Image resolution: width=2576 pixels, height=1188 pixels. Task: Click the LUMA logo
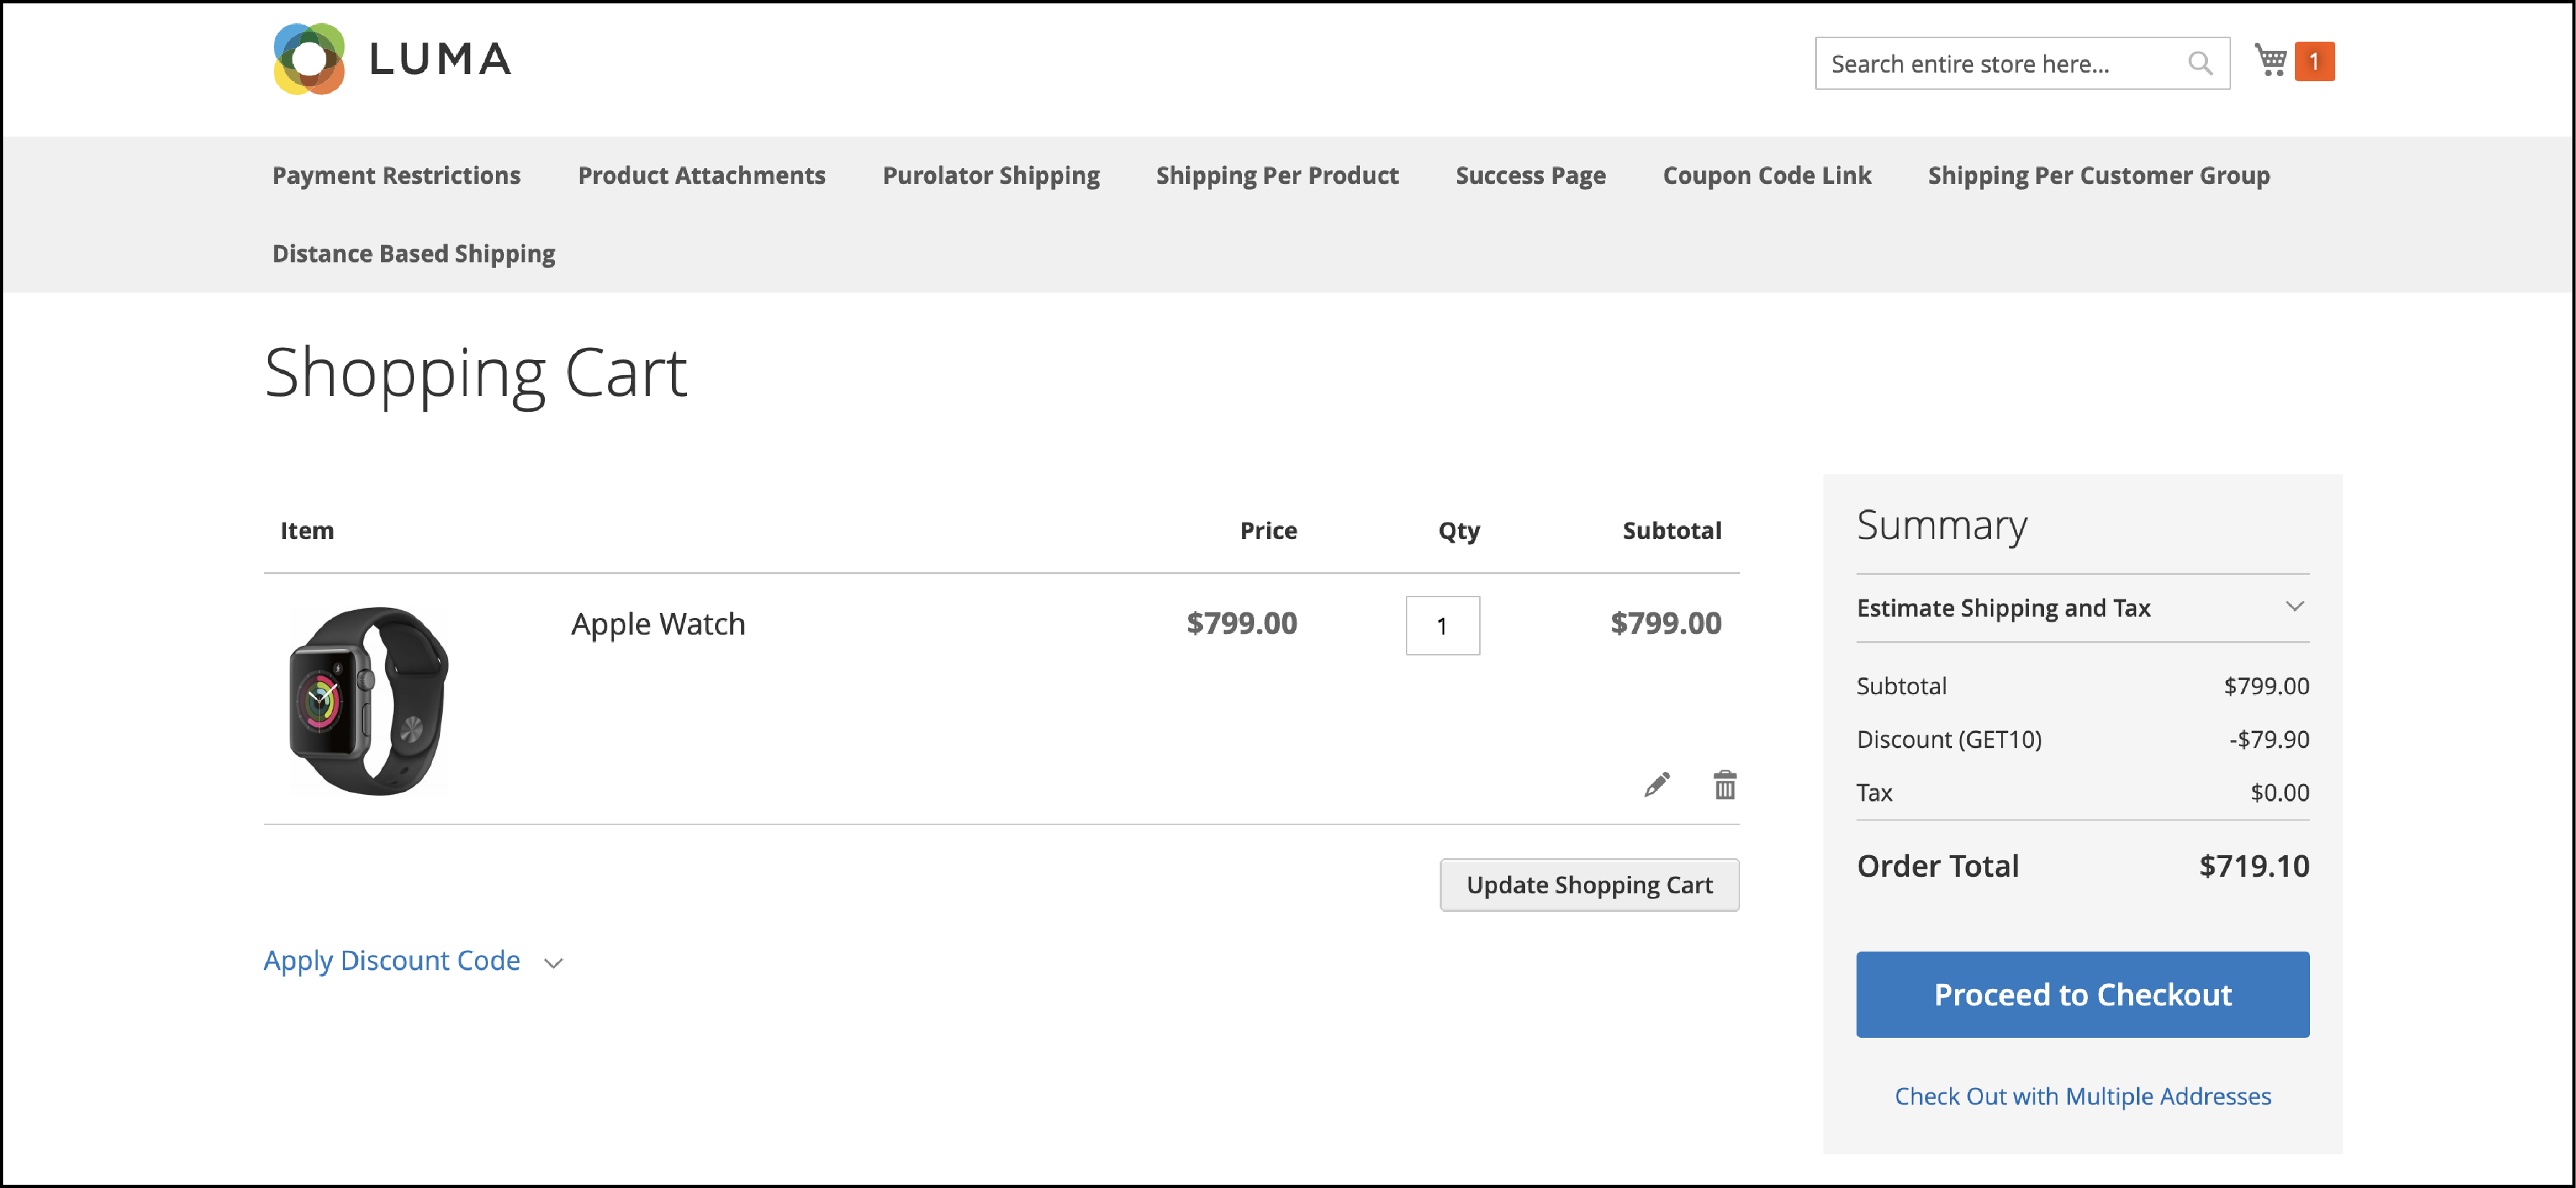(392, 59)
